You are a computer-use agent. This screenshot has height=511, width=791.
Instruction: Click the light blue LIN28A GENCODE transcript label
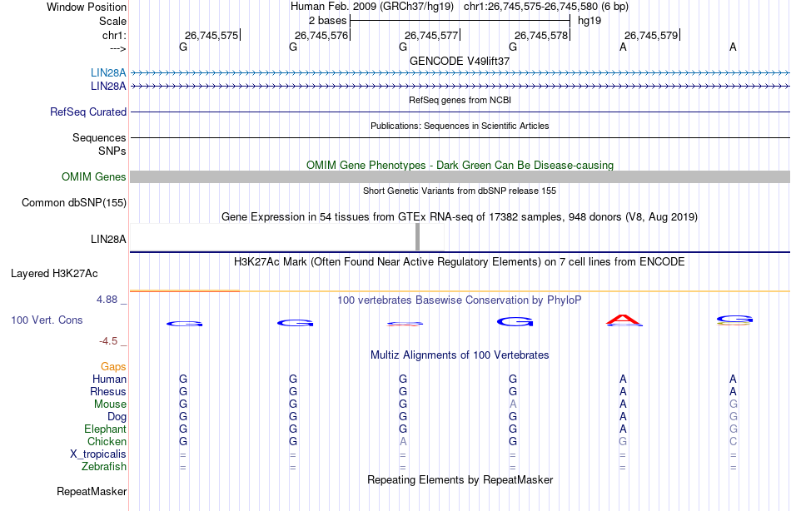tap(108, 72)
